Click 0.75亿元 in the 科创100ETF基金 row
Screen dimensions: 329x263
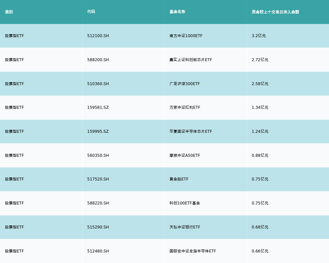pyautogui.click(x=260, y=203)
